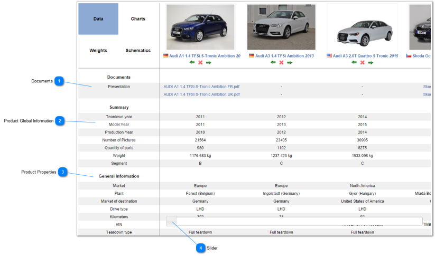The image size is (435, 256).
Task: Click picture count 21564
Action: coord(200,140)
